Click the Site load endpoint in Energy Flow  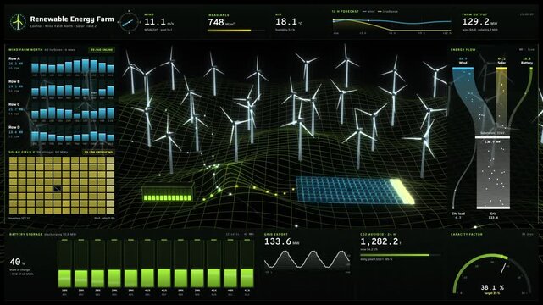click(x=458, y=215)
